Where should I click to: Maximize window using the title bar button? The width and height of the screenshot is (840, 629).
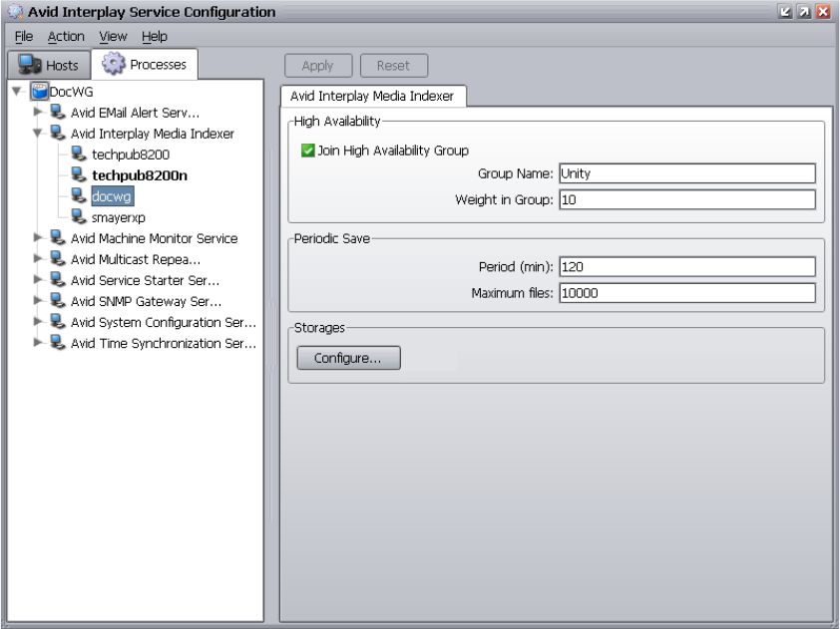(x=804, y=11)
